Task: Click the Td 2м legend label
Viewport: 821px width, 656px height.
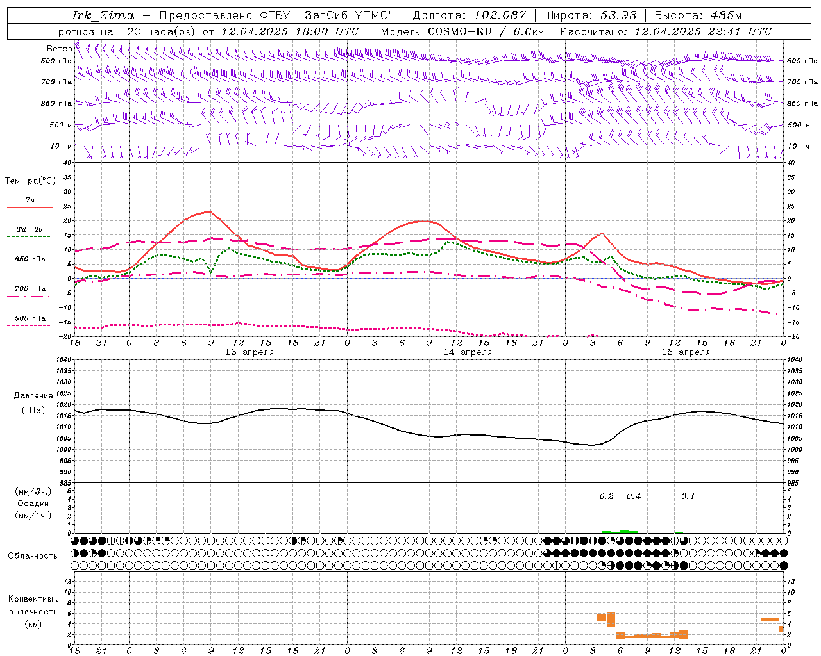Action: coord(30,229)
